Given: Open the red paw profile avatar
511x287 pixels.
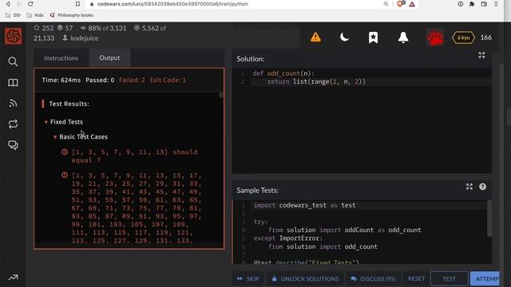Looking at the screenshot, I should click(435, 37).
